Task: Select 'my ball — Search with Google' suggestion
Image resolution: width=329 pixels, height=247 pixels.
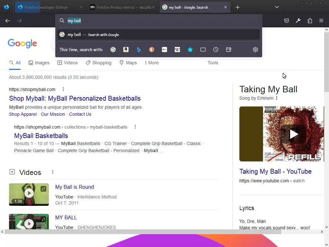Action: click(159, 35)
